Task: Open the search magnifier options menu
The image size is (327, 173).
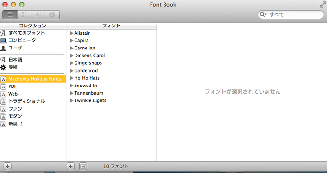Action: [x=263, y=14]
